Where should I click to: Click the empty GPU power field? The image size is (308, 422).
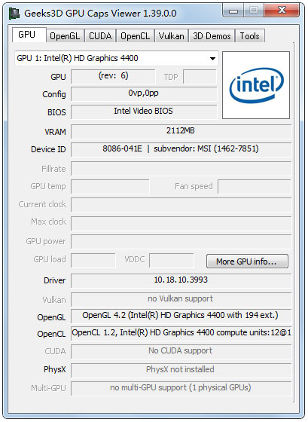(x=181, y=241)
